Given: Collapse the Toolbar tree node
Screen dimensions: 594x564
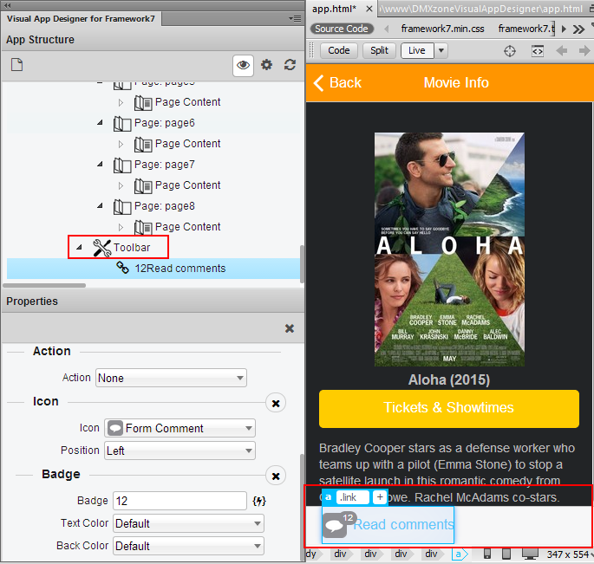Looking at the screenshot, I should 79,248.
